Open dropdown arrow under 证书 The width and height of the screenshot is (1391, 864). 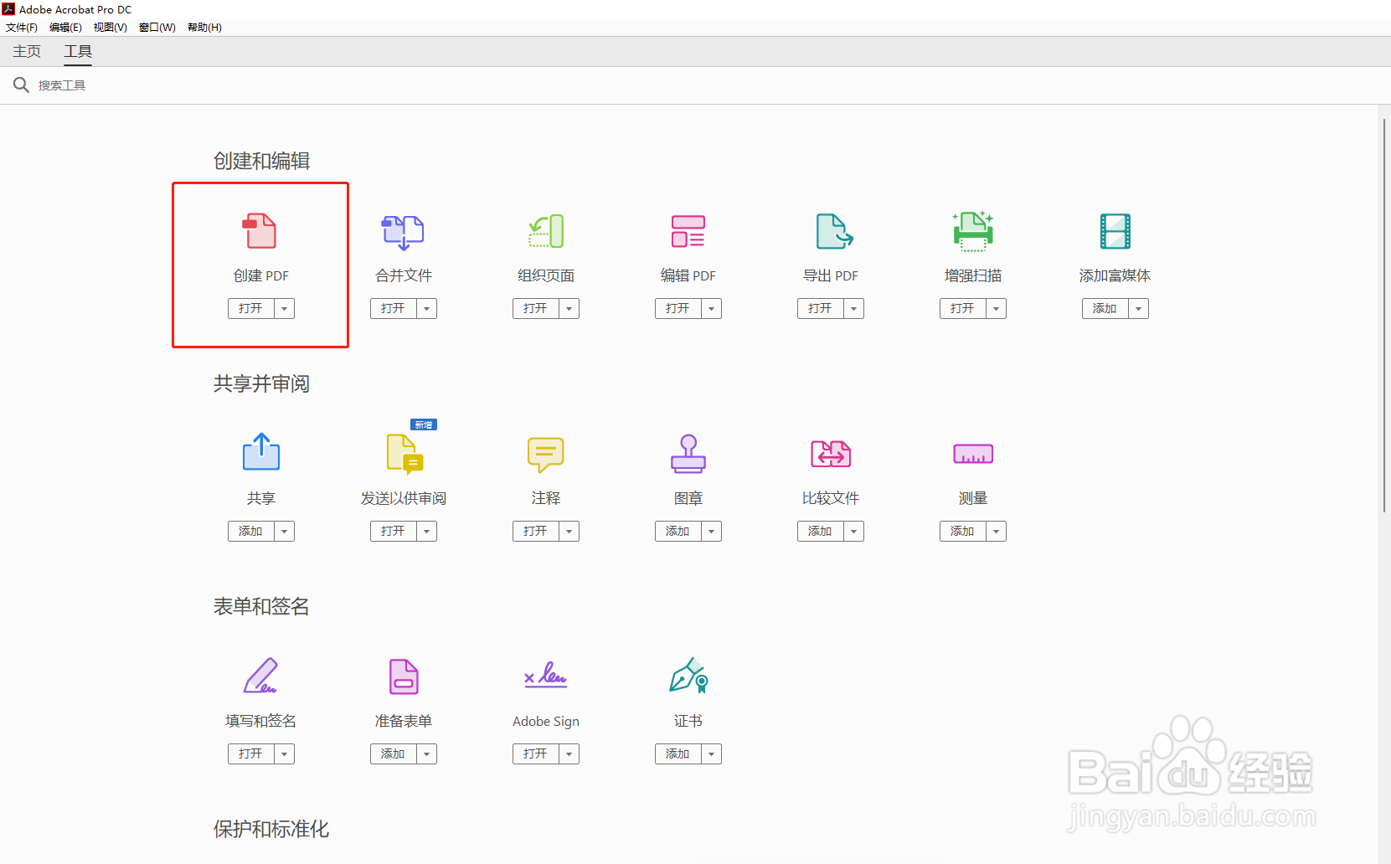click(x=712, y=754)
